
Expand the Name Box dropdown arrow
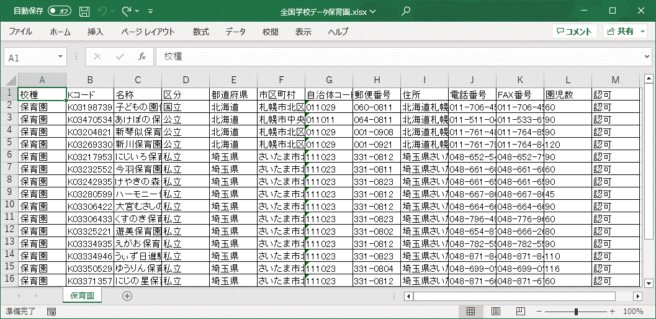pos(60,56)
